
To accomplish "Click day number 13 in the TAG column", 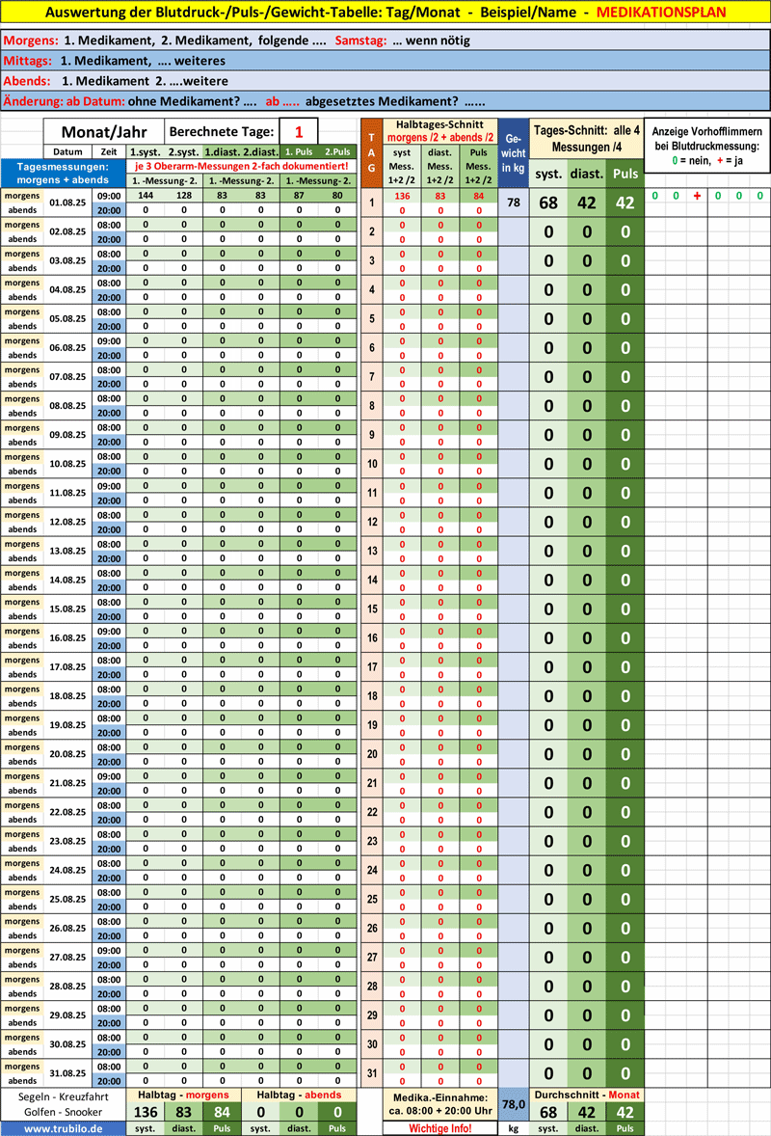I will [x=371, y=551].
